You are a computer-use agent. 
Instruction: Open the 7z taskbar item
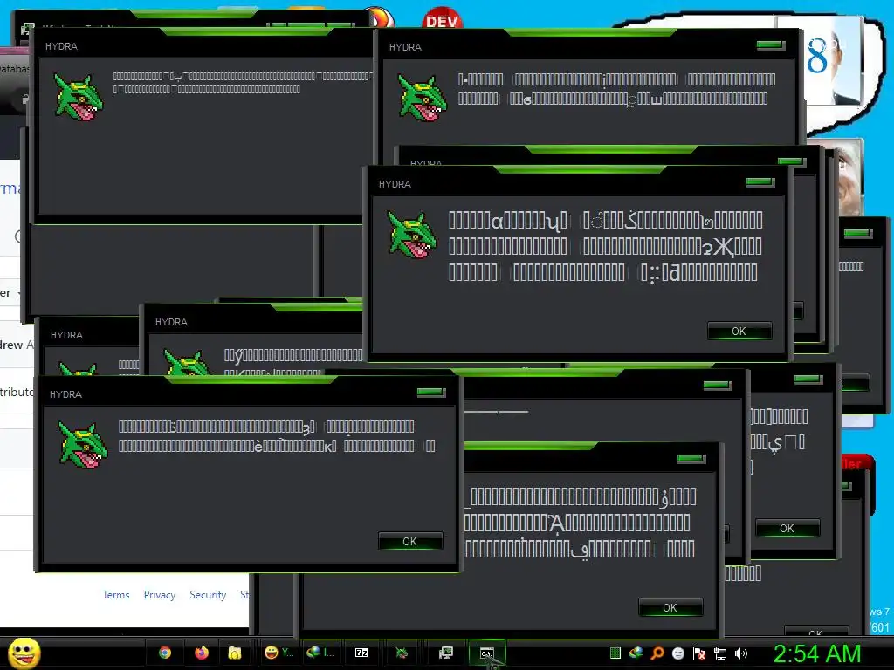[361, 653]
